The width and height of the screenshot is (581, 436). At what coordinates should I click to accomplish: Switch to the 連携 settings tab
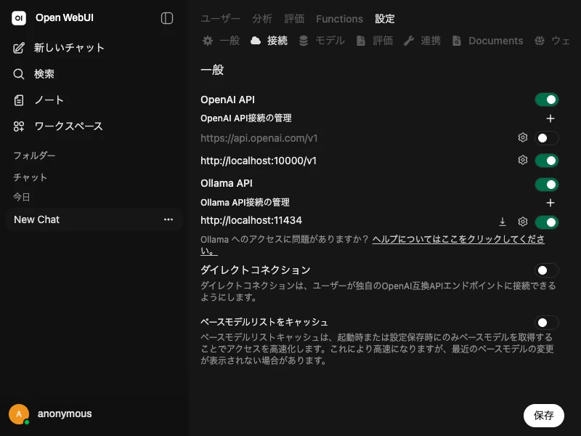[422, 41]
